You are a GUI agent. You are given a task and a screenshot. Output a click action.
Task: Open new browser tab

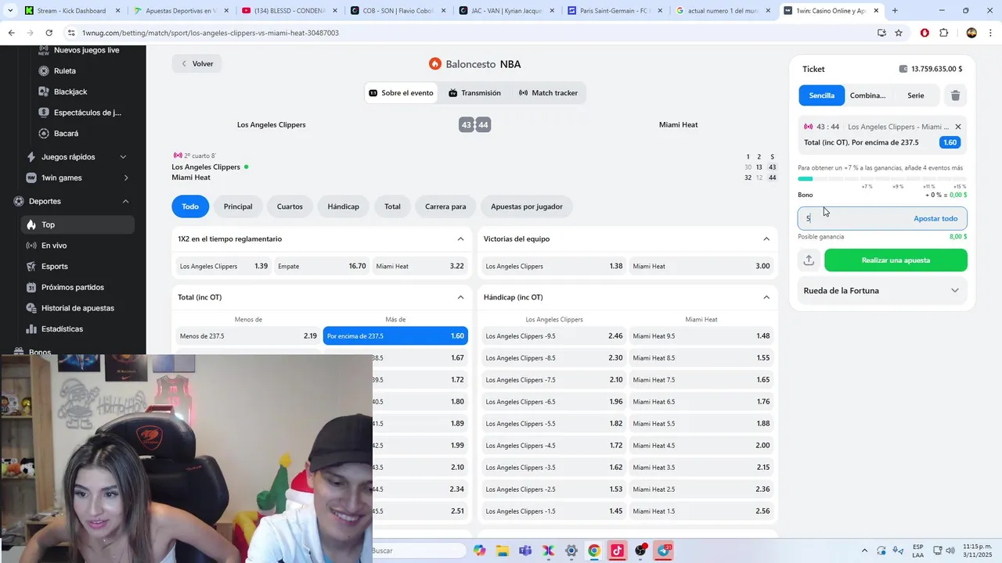pyautogui.click(x=895, y=11)
